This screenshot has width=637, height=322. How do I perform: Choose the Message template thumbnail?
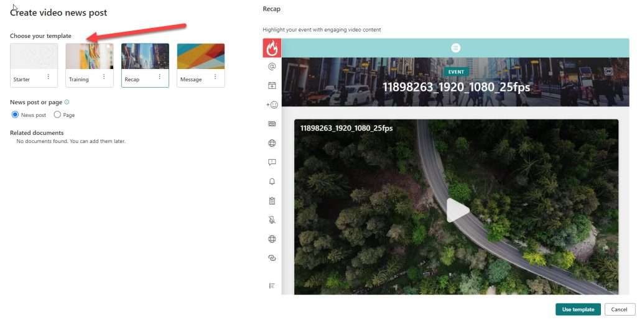point(201,57)
